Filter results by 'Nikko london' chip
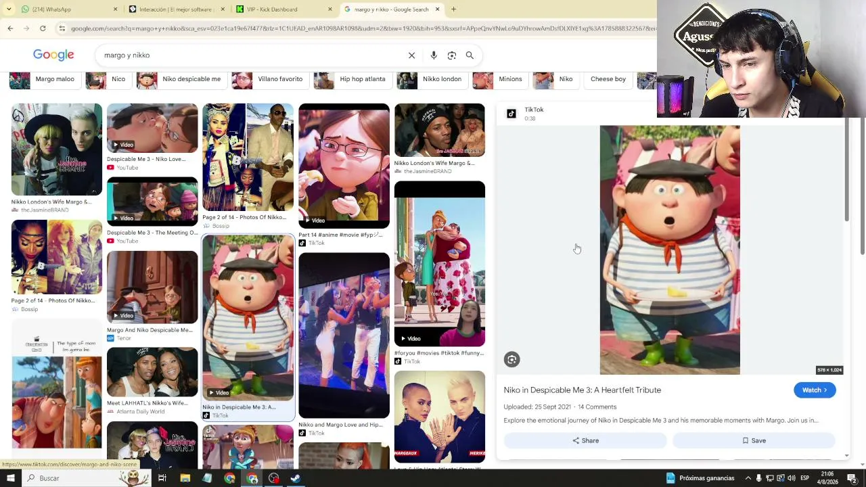Screen dimensions: 866x487 (x=431, y=79)
